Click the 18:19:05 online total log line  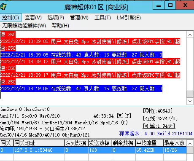[81, 89]
